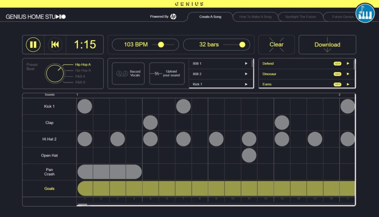Viewport: 379px width, 217px height.
Task: Select the R&B B preset
Action: pyautogui.click(x=80, y=82)
